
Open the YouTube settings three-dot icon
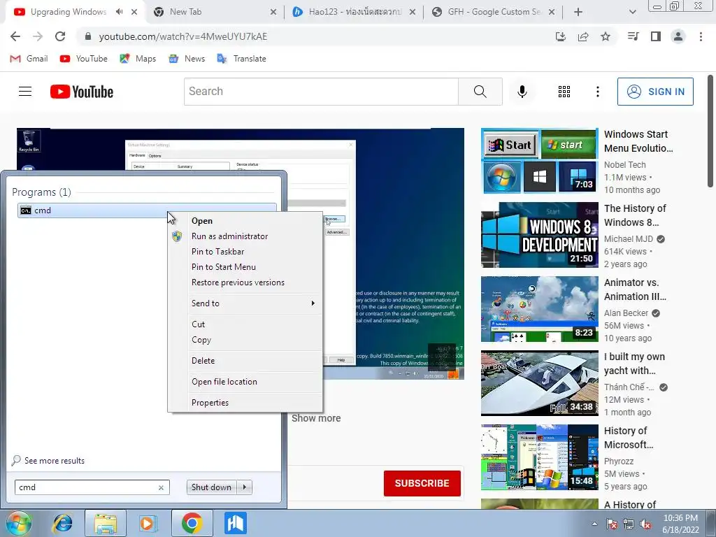click(x=597, y=92)
